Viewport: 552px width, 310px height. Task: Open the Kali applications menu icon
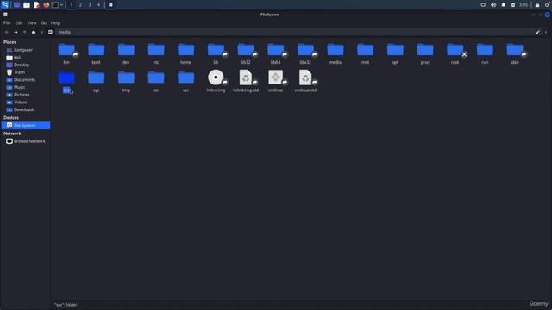point(4,4)
